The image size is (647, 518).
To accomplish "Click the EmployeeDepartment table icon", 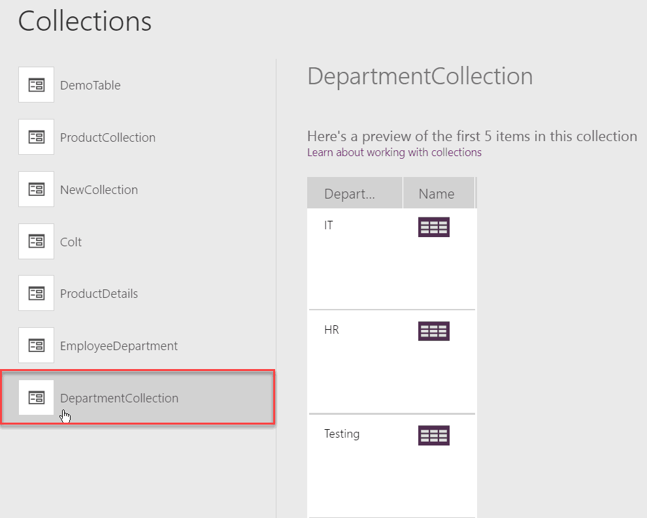I will pyautogui.click(x=36, y=345).
